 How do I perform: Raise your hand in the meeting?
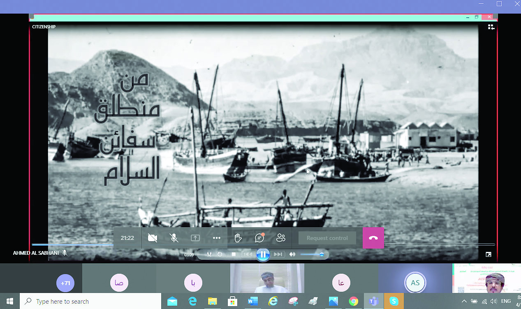pos(238,238)
